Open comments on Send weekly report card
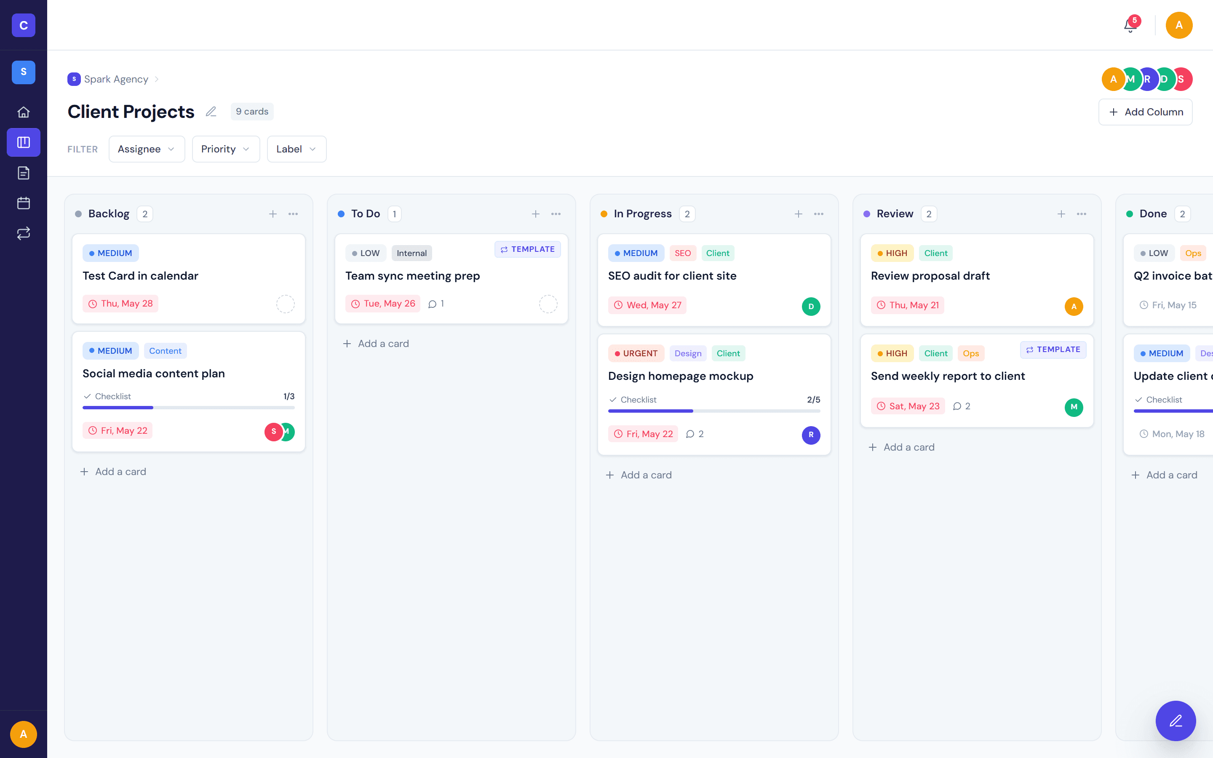This screenshot has width=1213, height=758. tap(962, 406)
